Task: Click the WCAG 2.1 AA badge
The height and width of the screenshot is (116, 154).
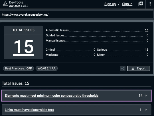Action: point(46,69)
